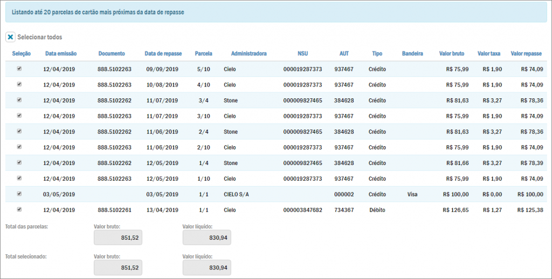Screen dimensions: 552x279
Task: Click Total das parcelas Valor líquido field
Action: click(206, 238)
